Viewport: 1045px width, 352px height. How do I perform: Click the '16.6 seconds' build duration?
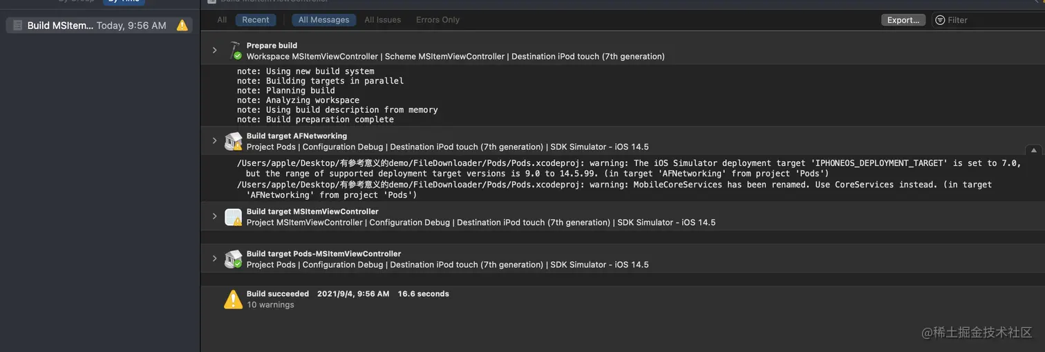click(x=424, y=294)
